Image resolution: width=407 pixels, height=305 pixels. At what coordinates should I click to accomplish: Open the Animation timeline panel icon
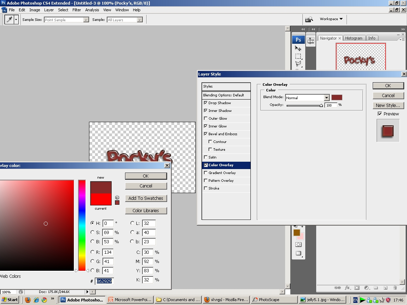click(311, 41)
